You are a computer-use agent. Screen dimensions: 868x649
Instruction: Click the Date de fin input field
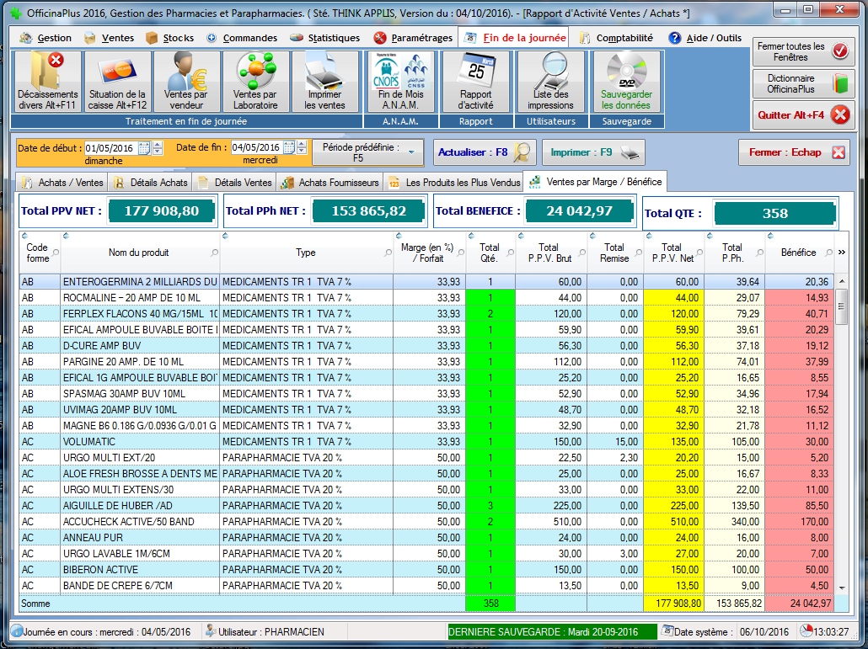(x=256, y=148)
